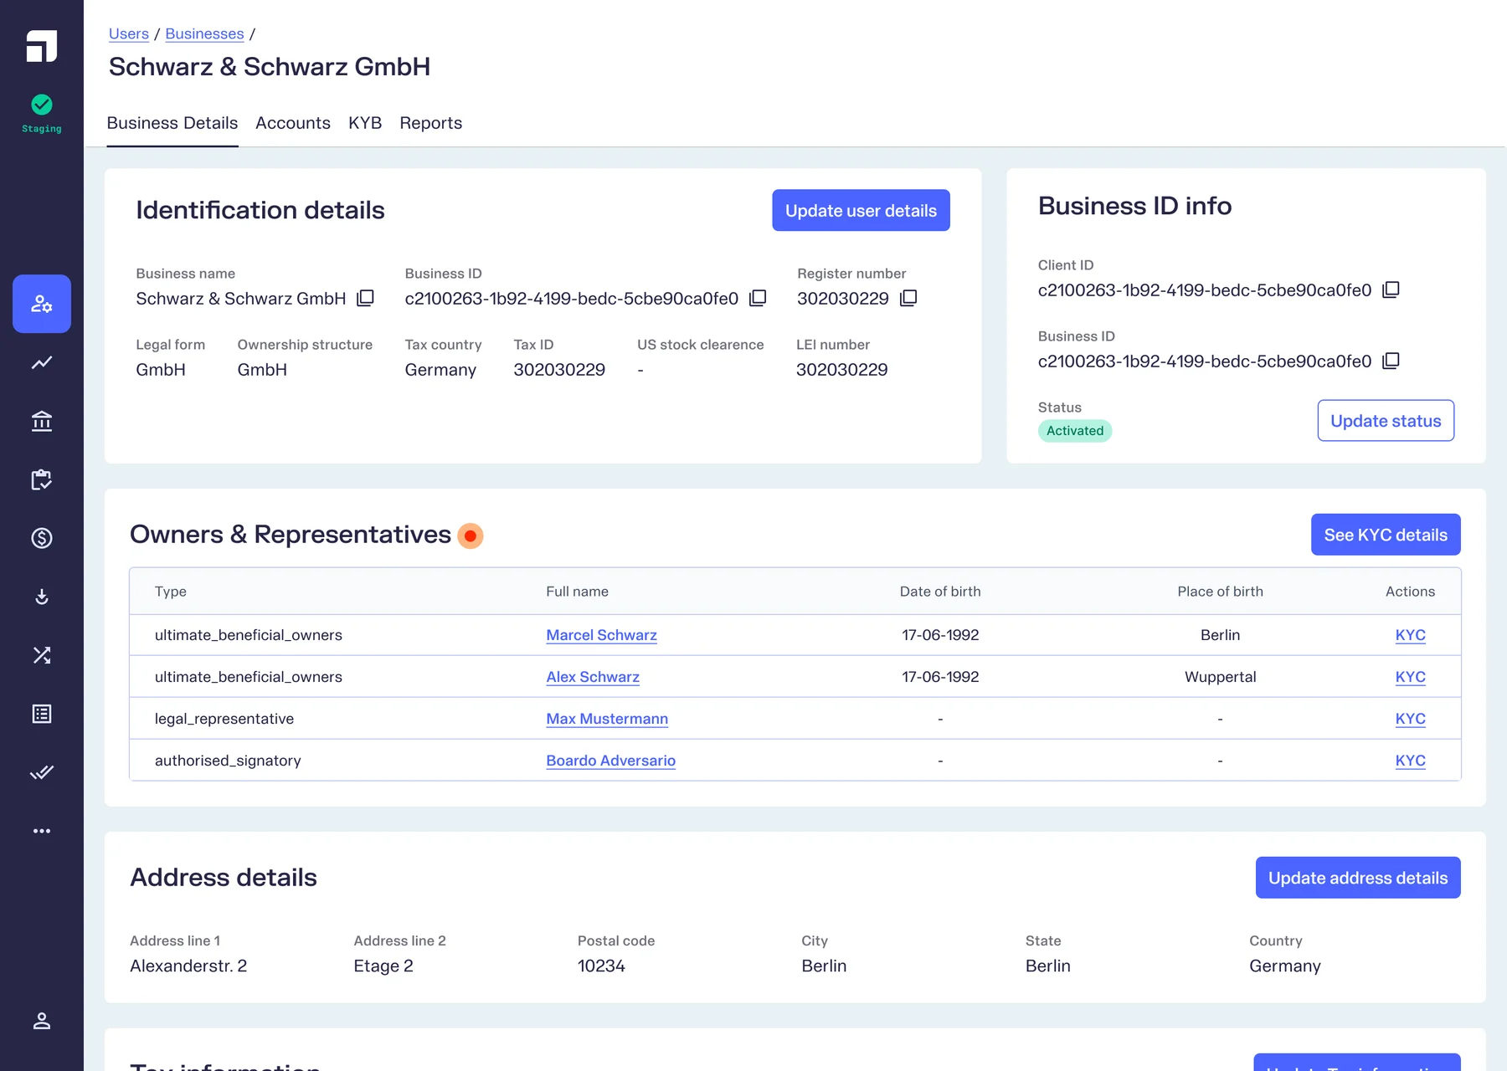1507x1071 pixels.
Task: Switch to the Accounts tab
Action: coord(293,123)
